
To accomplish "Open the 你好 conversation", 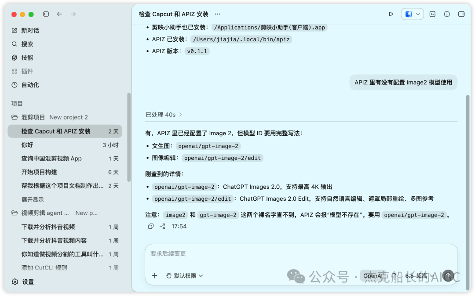I will 65,145.
